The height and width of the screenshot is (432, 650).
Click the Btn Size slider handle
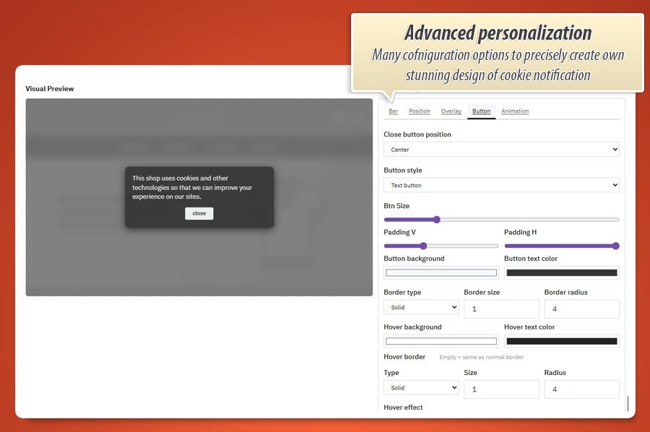pos(436,220)
